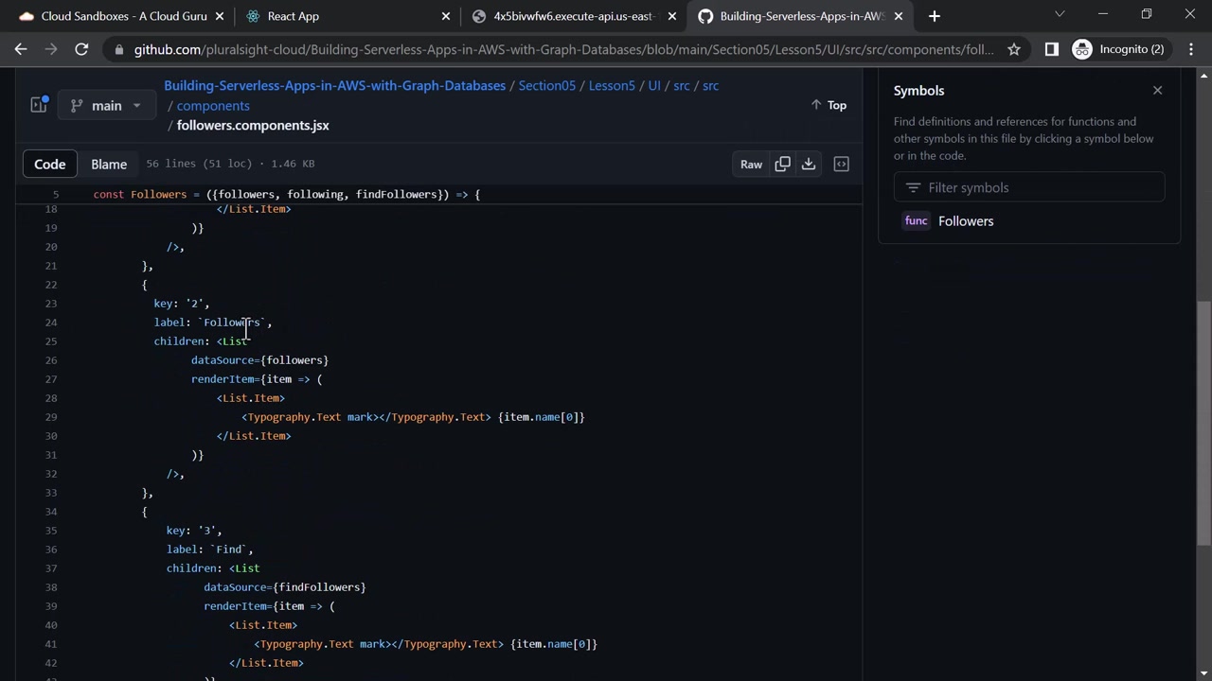The image size is (1212, 681).
Task: Open the Chrome three-dot menu
Action: click(x=1190, y=49)
